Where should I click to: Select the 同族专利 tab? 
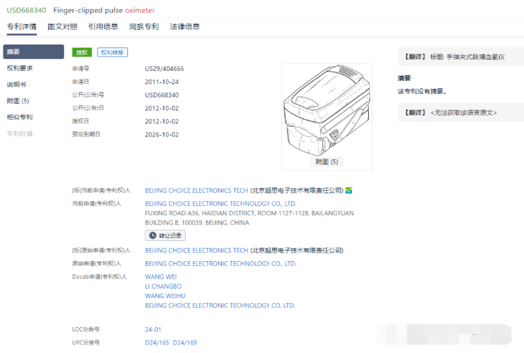point(144,26)
